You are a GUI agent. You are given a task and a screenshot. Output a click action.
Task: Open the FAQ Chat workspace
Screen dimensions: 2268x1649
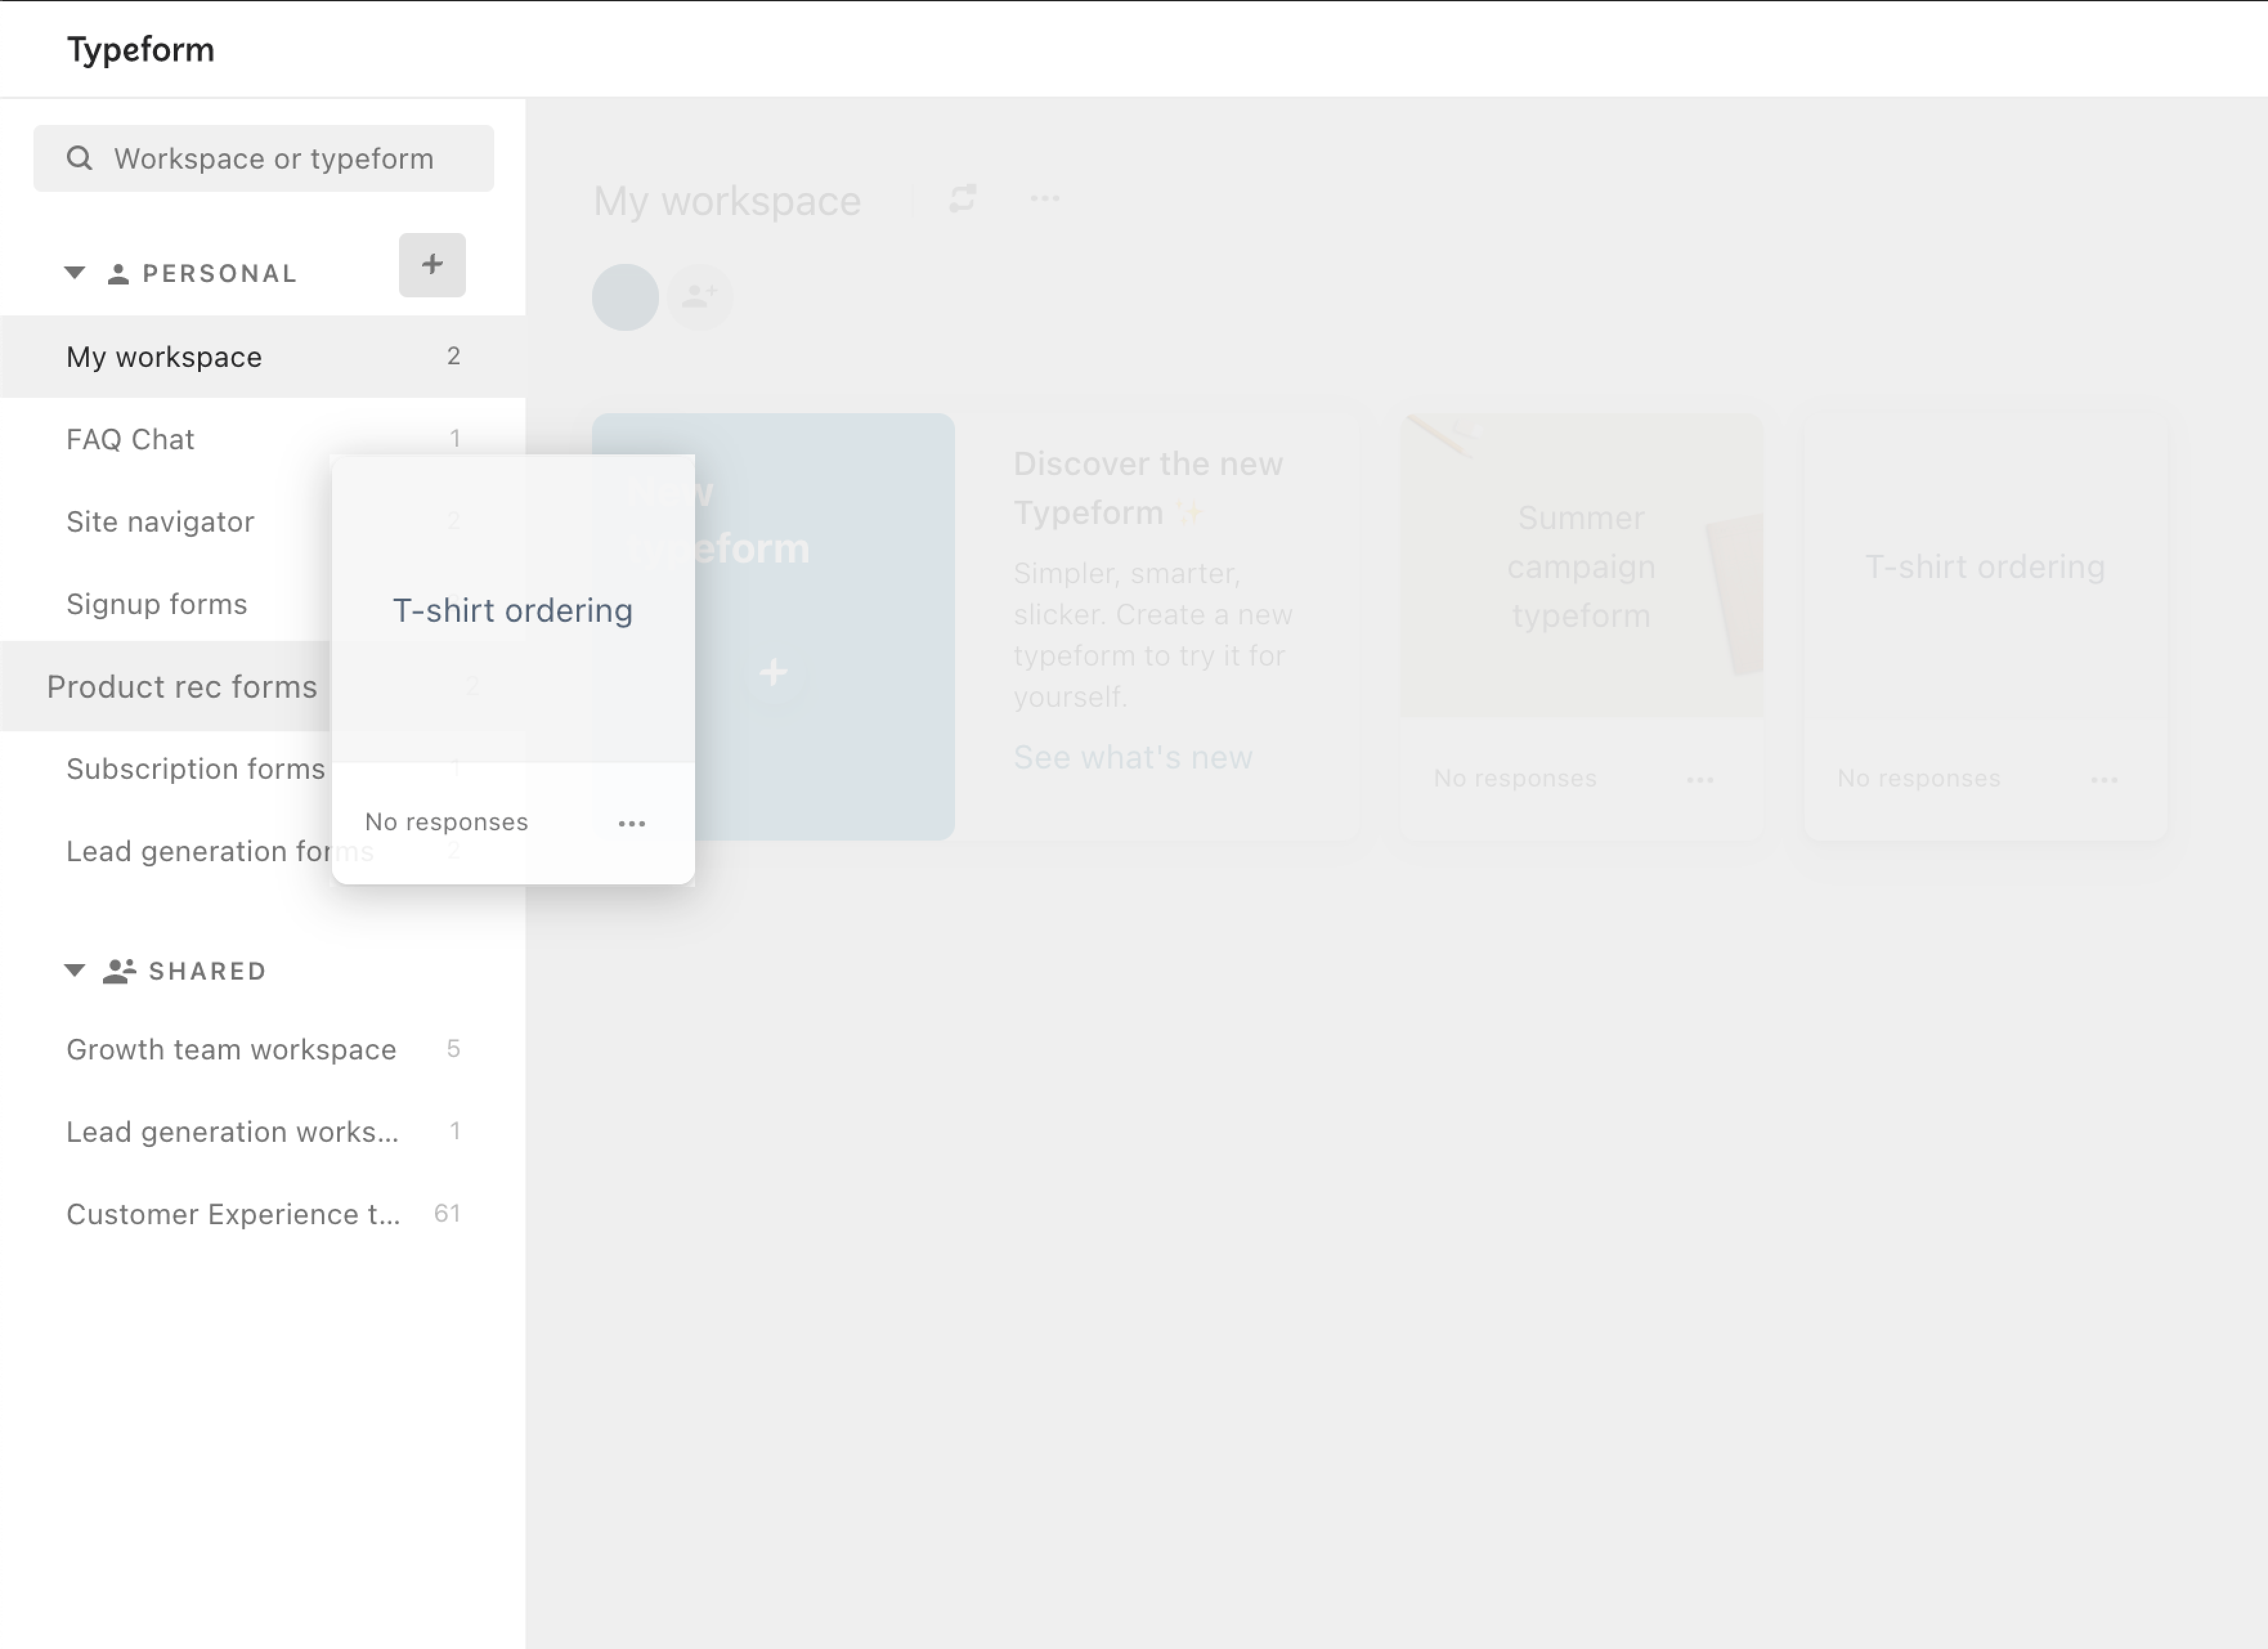pos(262,439)
